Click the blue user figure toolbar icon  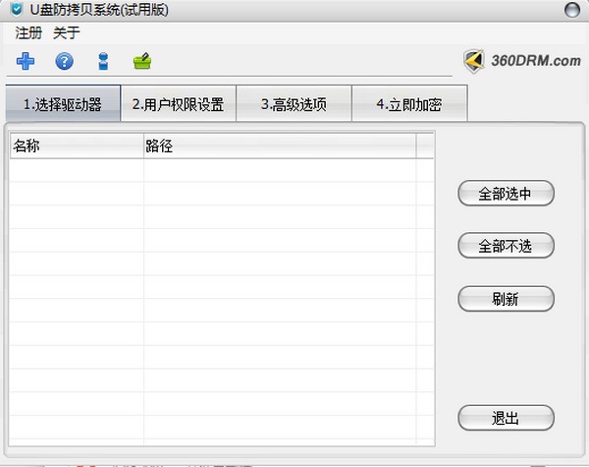pyautogui.click(x=103, y=61)
